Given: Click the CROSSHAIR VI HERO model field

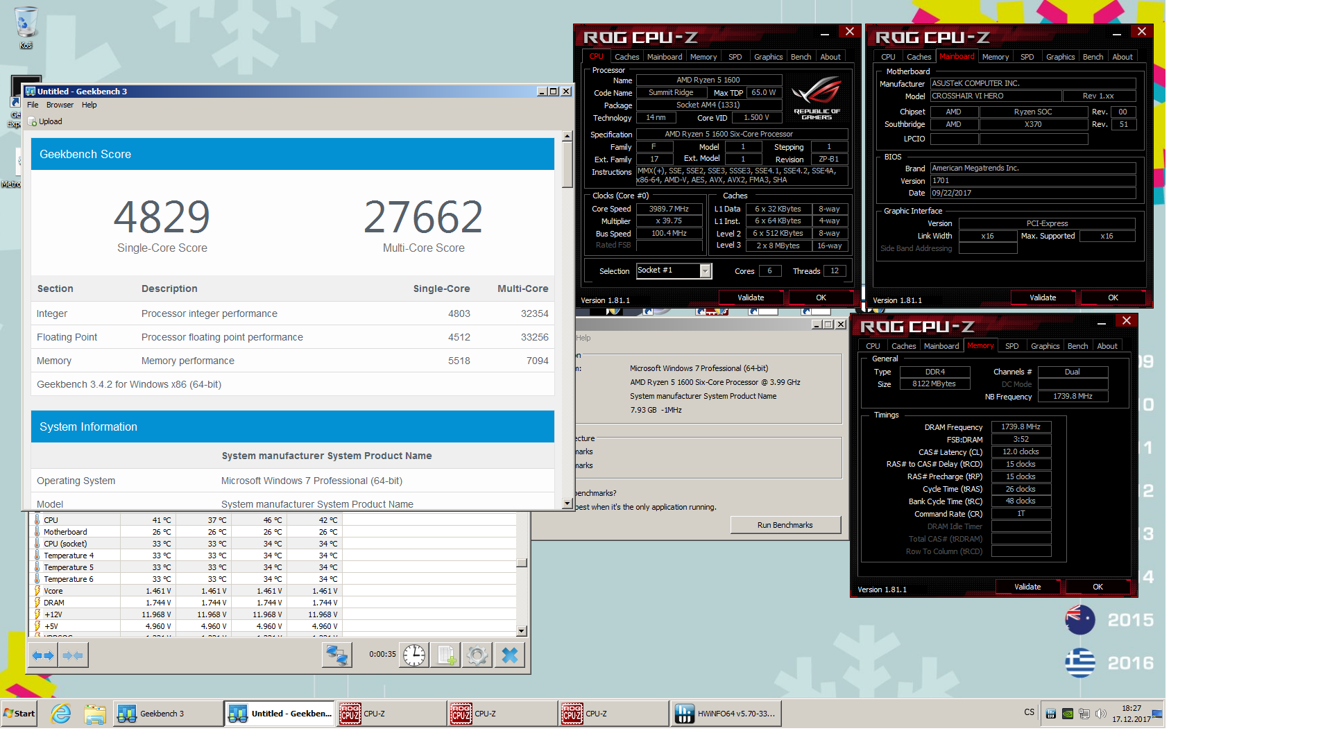Looking at the screenshot, I should pyautogui.click(x=995, y=96).
